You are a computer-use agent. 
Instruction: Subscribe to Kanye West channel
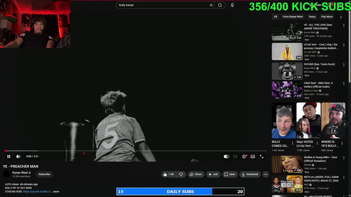point(44,174)
